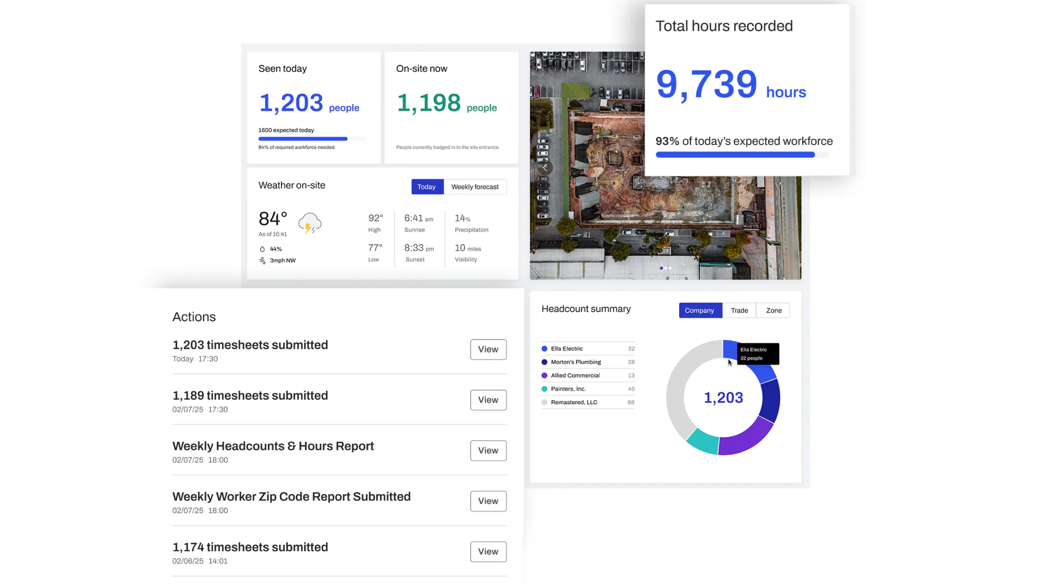Click the purple segment of donut chart
Viewport: 1038px width, 584px height.
748,437
